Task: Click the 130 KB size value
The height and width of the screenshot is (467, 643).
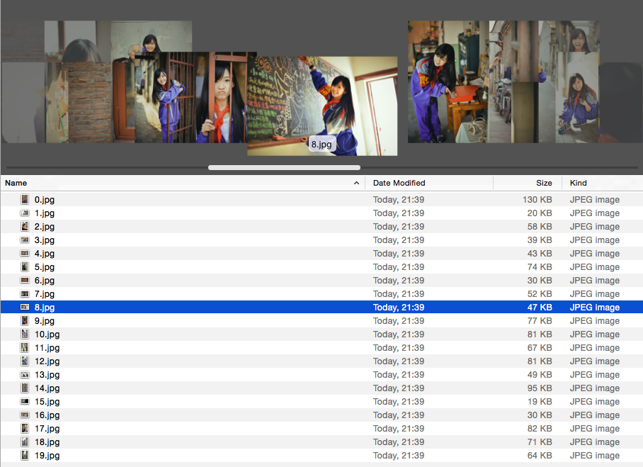Action: pyautogui.click(x=537, y=199)
